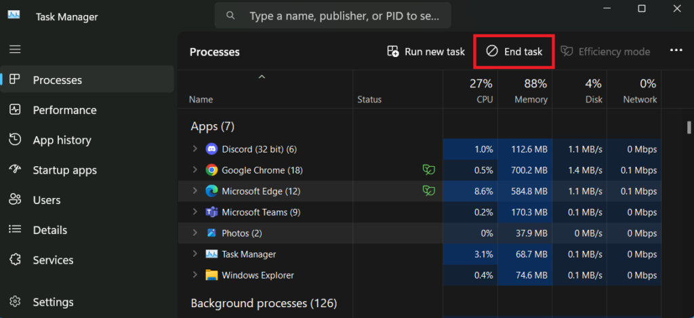Click the Discord app icon in list
694x318 pixels.
211,149
